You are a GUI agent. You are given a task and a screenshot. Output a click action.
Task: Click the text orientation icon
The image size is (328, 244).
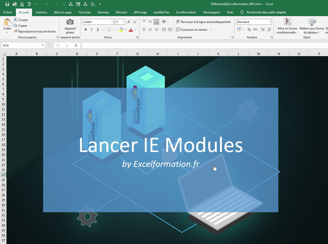pyautogui.click(x=164, y=22)
